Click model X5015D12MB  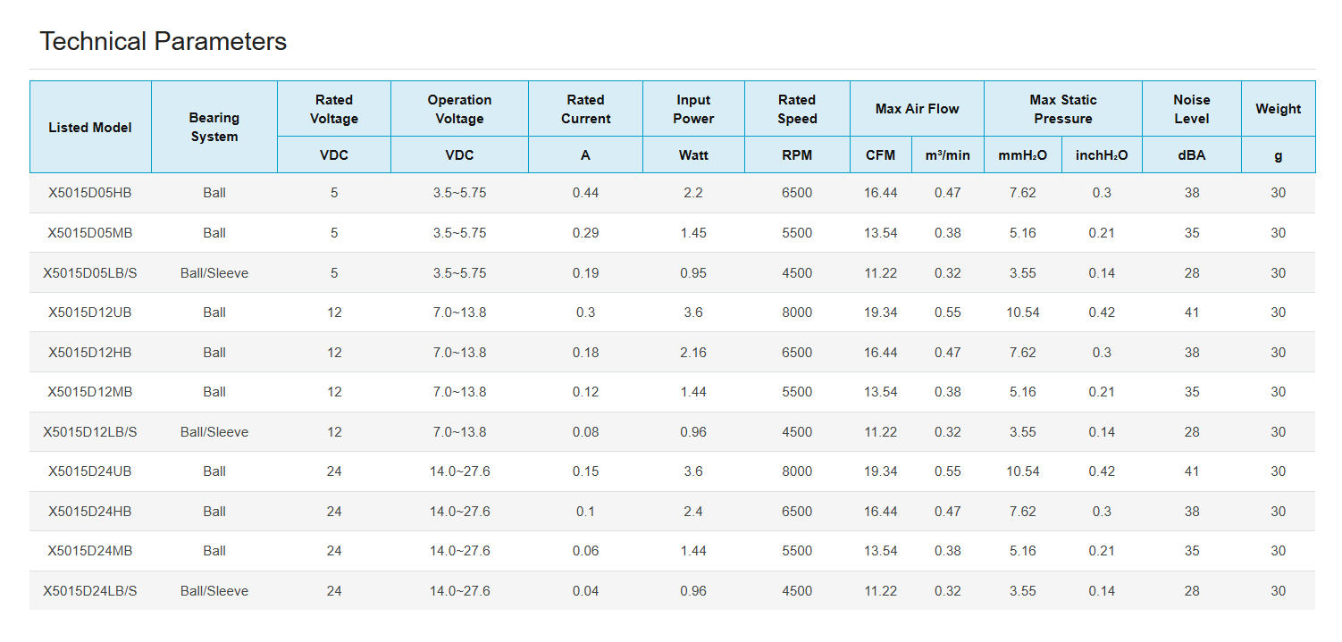(x=90, y=392)
